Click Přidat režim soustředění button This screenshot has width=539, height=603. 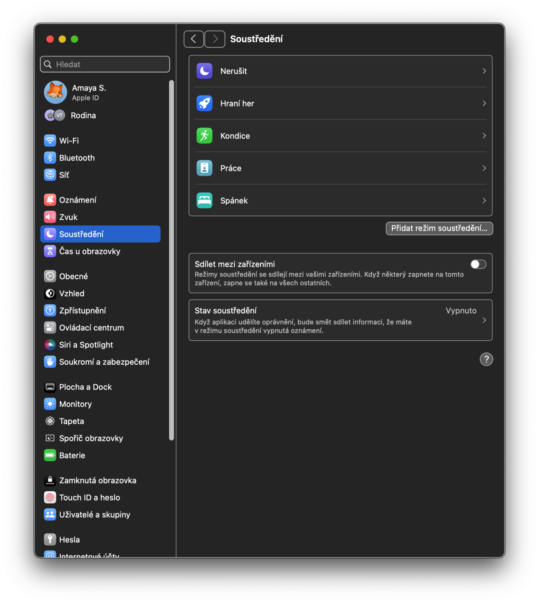coord(439,228)
